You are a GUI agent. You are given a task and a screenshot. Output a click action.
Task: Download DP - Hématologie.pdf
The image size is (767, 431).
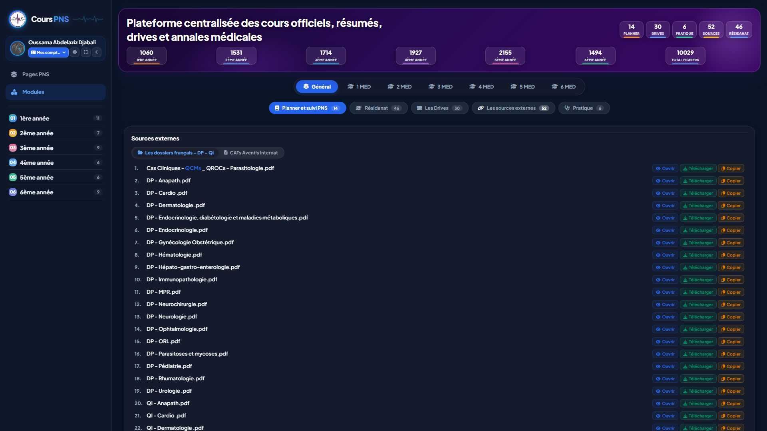coord(698,255)
